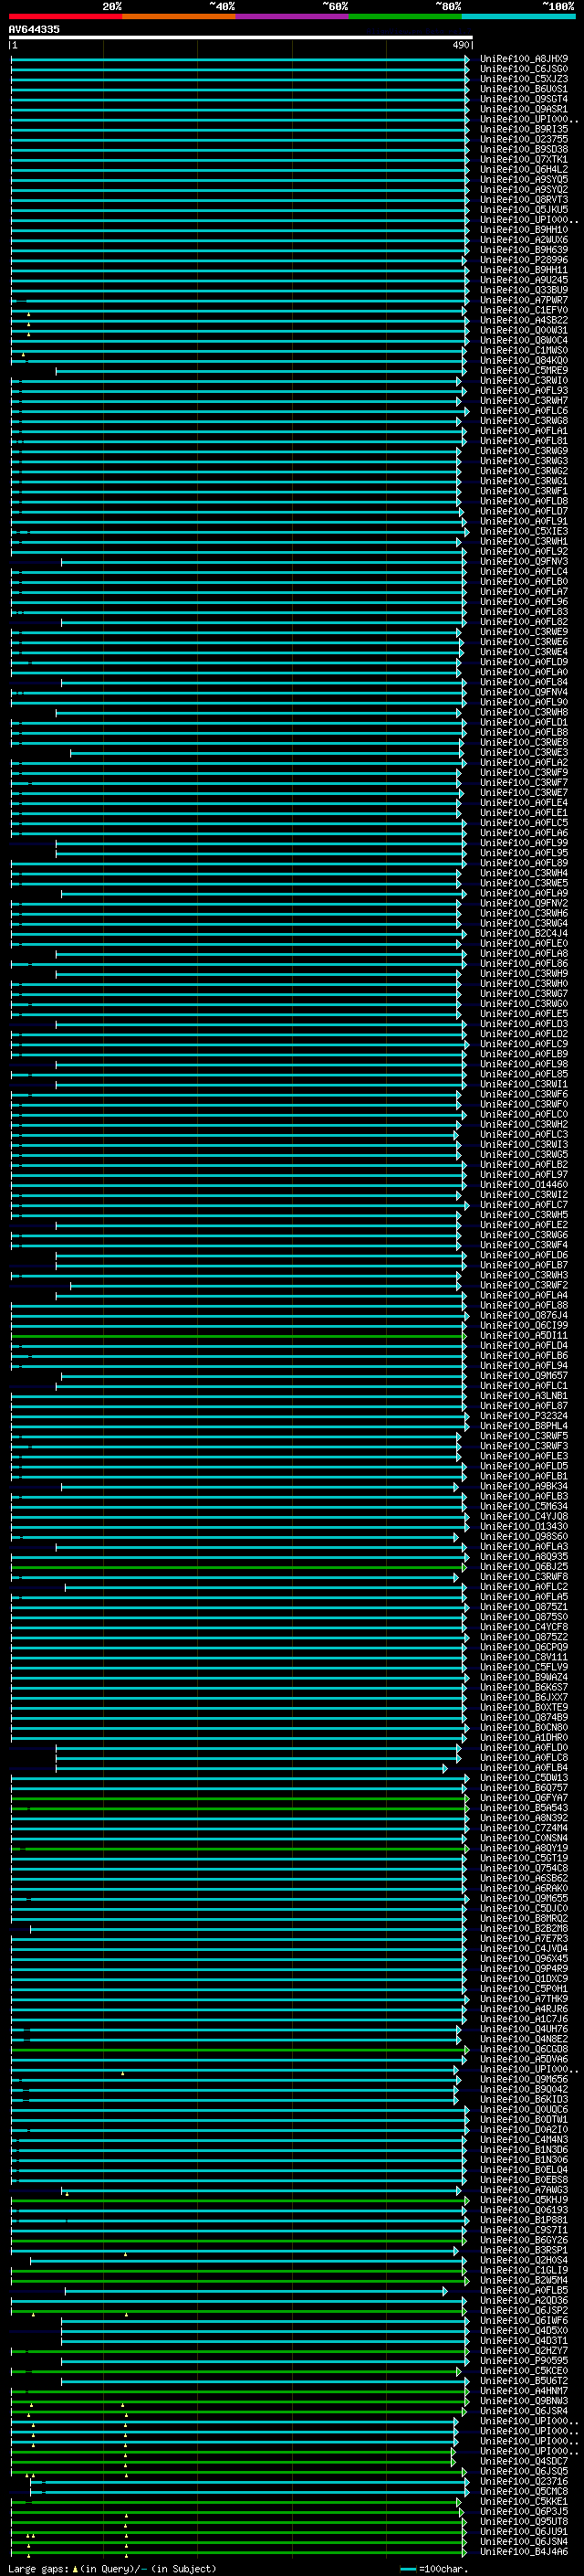Select subject label UniRef100_Q00W31
584x2576 pixels.
click(524, 330)
